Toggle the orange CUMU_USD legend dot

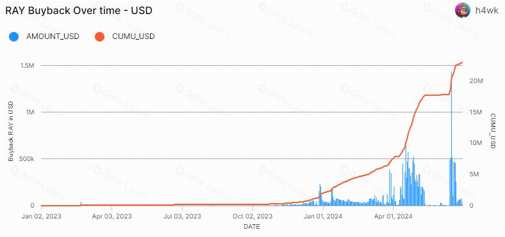pos(99,36)
